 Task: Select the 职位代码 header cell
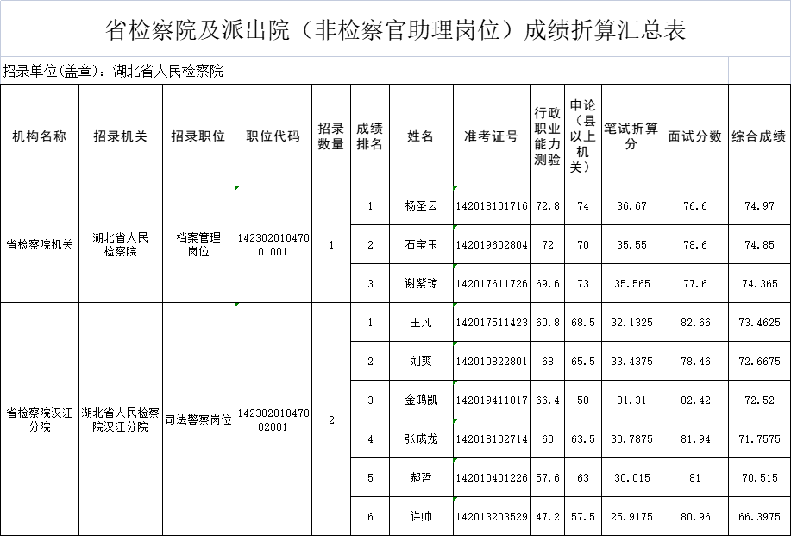pos(273,136)
